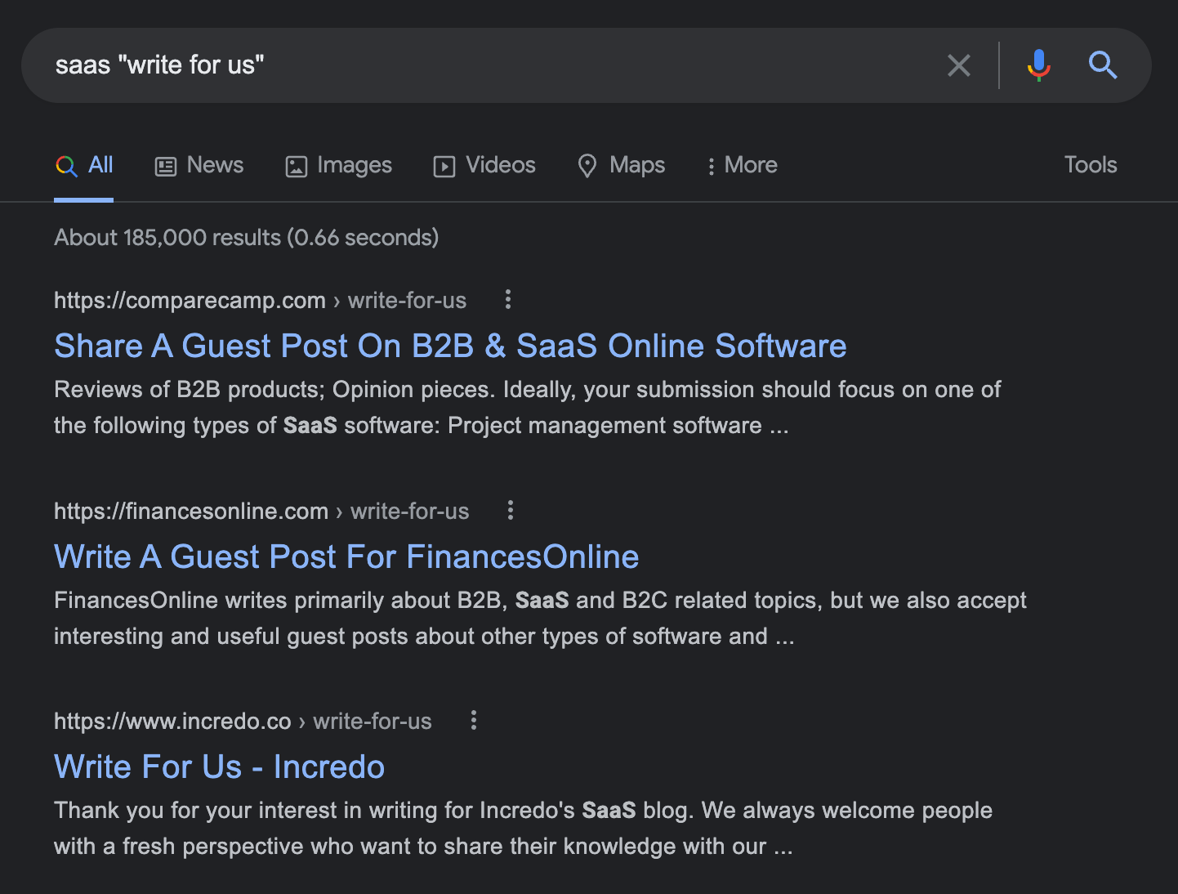The width and height of the screenshot is (1178, 894).
Task: Open the Write A Guest Post For FinancesOnline result
Action: 346,557
